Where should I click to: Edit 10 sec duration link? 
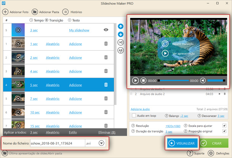(35, 112)
